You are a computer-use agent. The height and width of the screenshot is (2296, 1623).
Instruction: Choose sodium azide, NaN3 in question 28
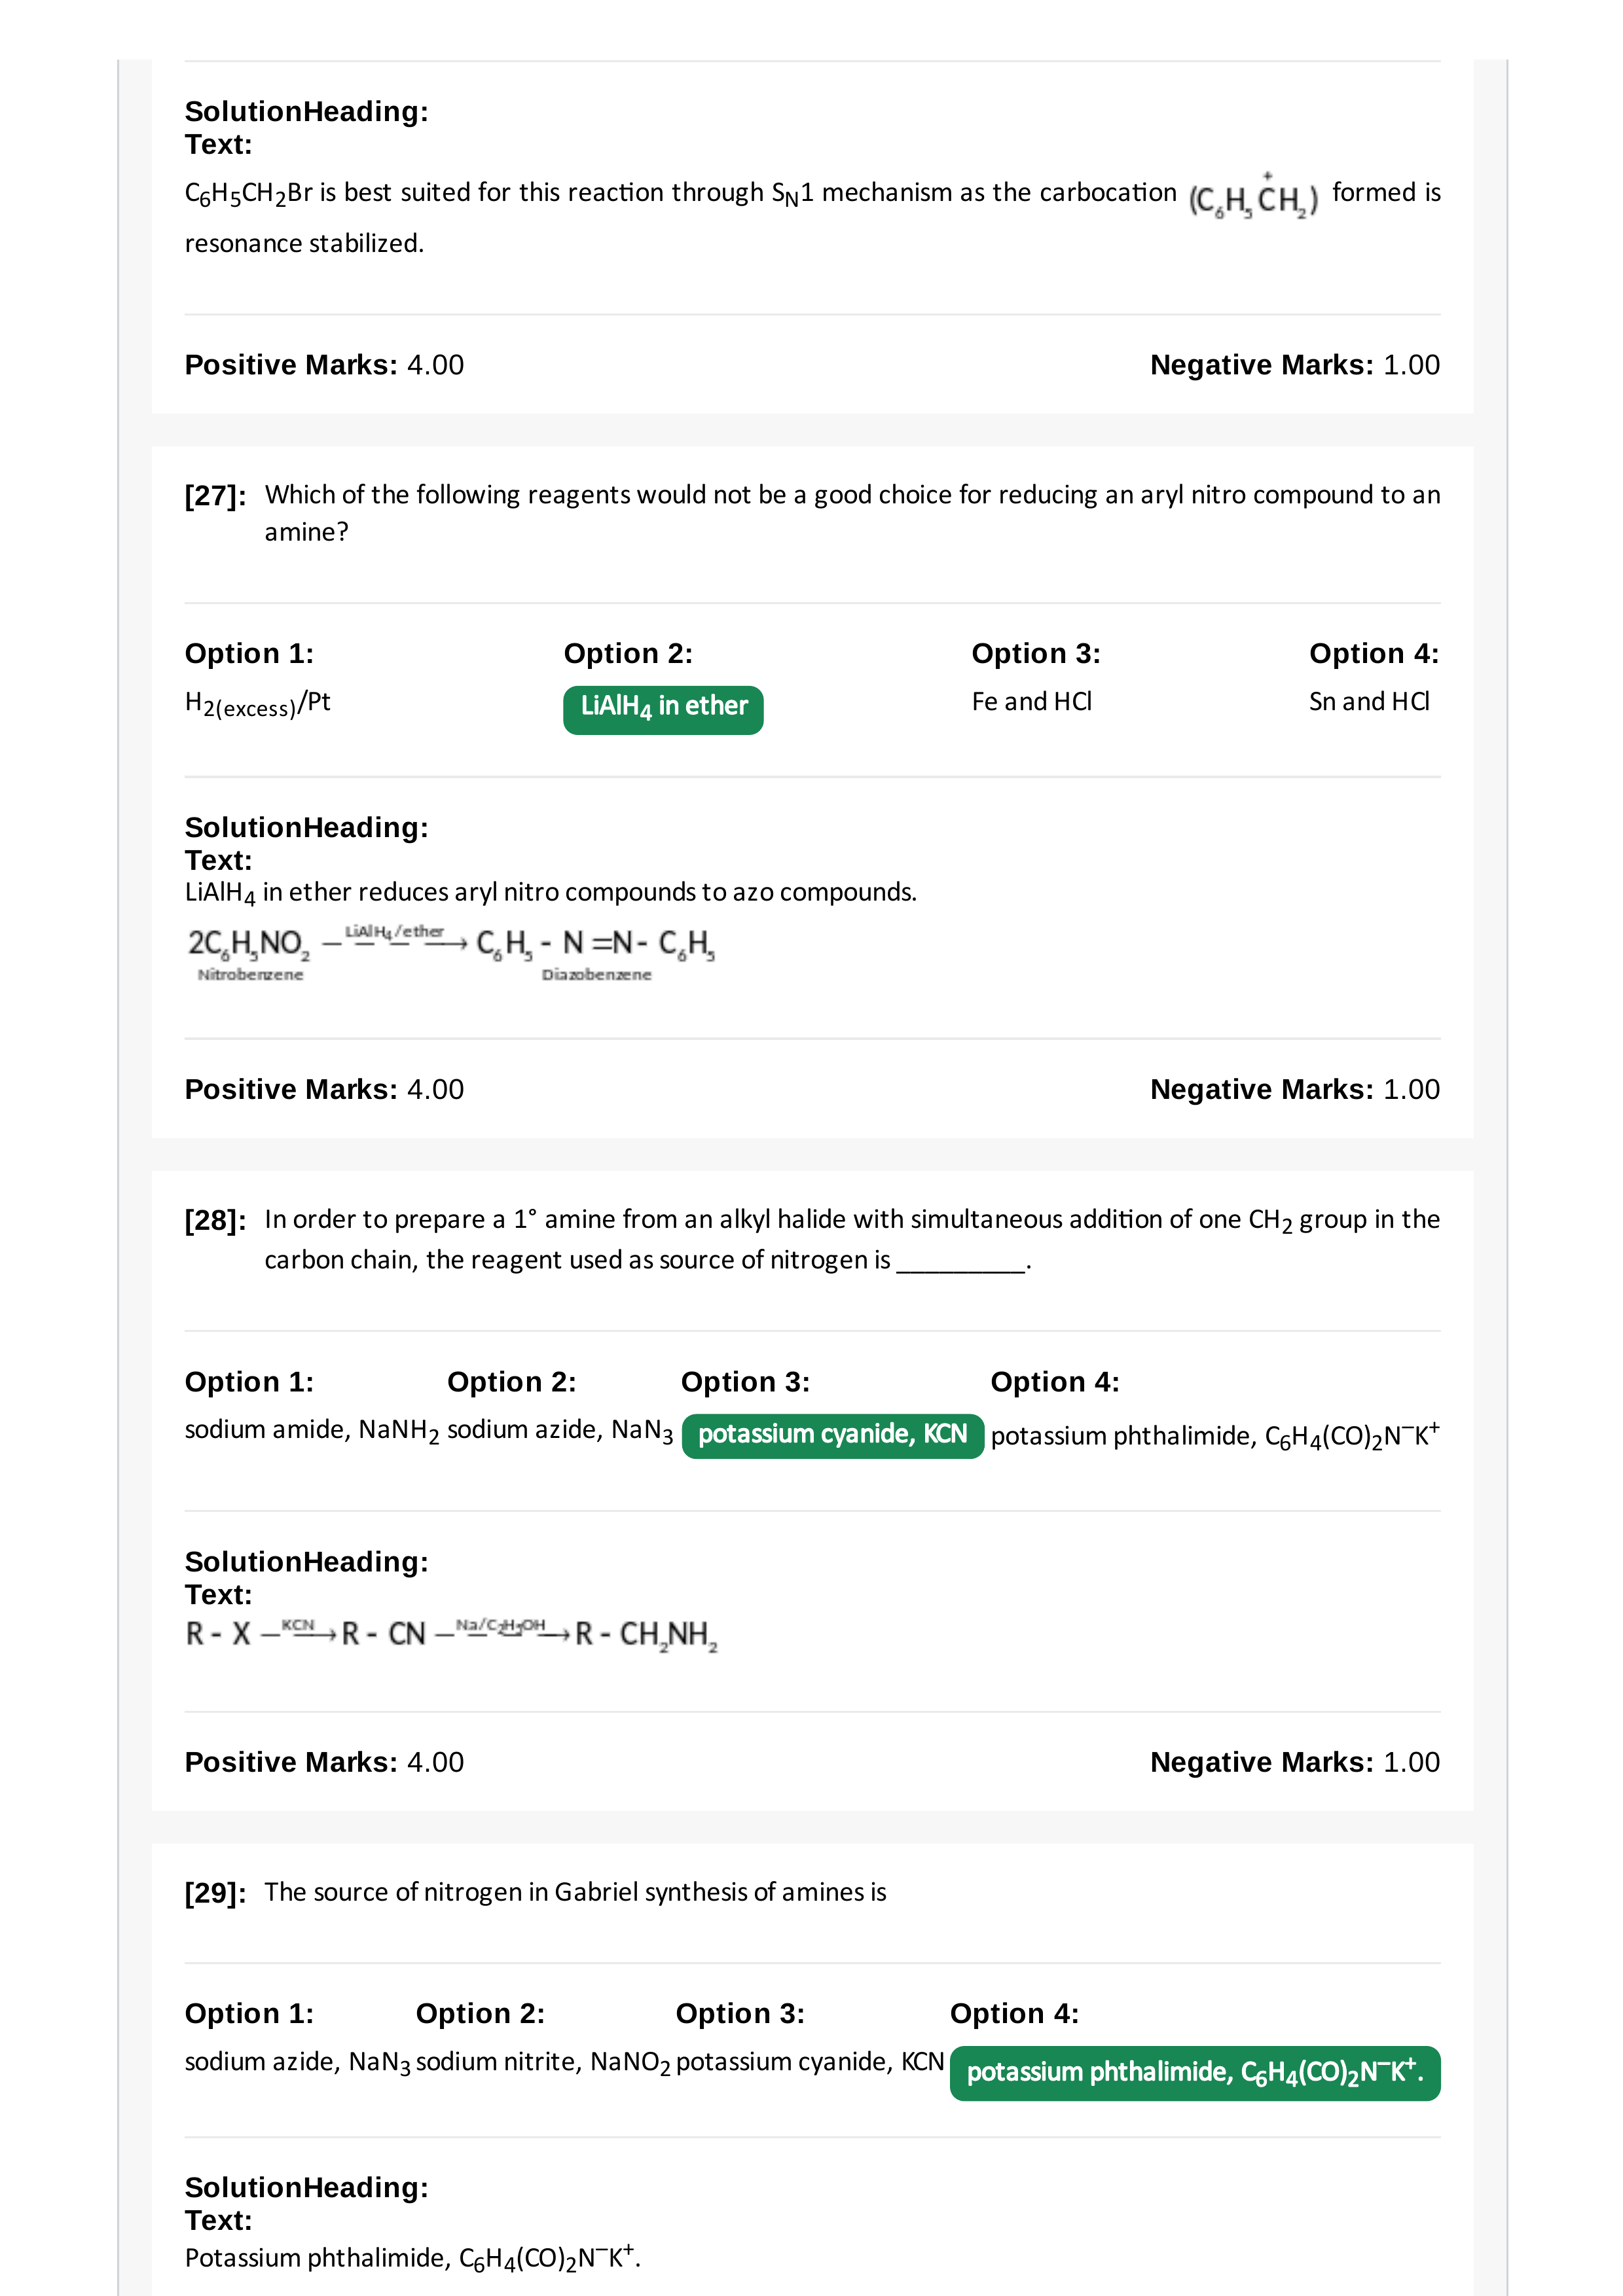[x=560, y=1431]
